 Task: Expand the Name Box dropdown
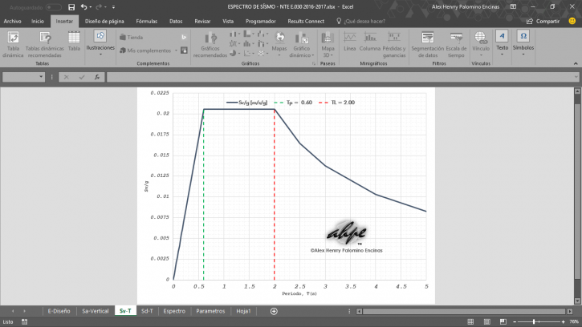(41, 77)
